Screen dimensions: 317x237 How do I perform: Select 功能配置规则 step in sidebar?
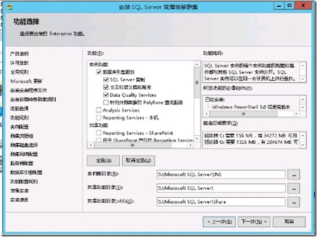[24, 181]
